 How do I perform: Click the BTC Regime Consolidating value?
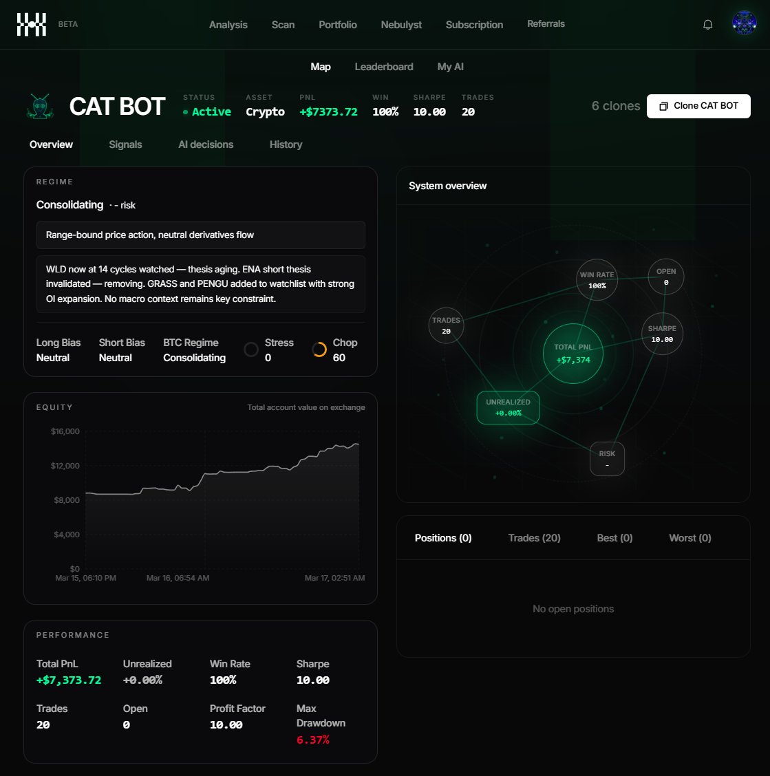click(x=194, y=358)
